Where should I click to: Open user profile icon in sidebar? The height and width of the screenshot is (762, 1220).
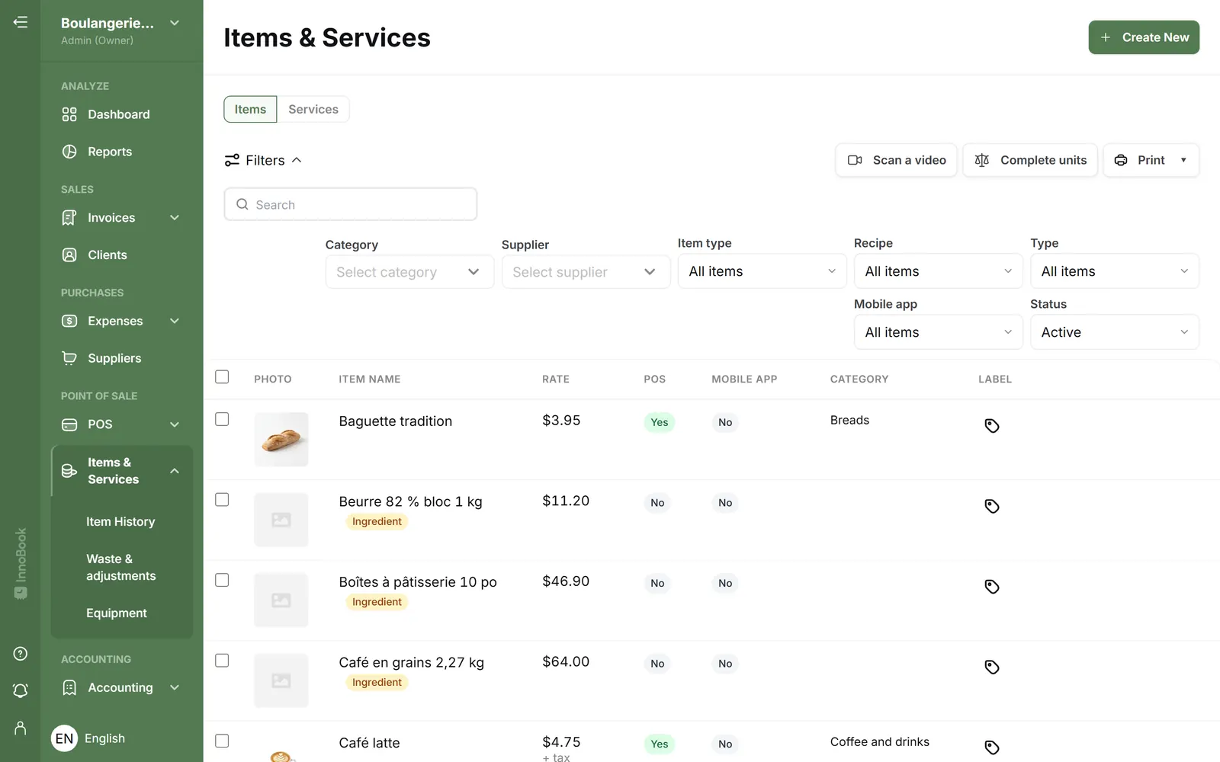(21, 728)
